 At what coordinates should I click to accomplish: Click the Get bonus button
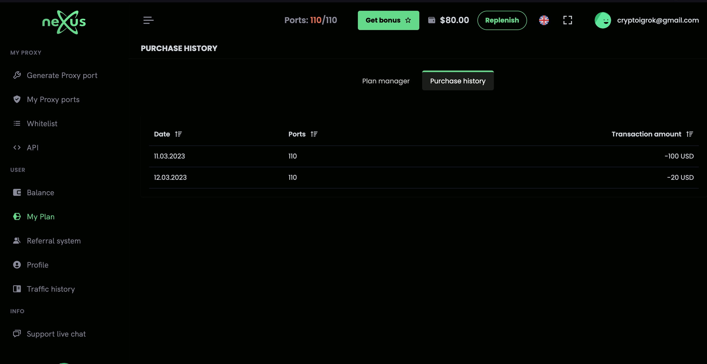tap(388, 20)
